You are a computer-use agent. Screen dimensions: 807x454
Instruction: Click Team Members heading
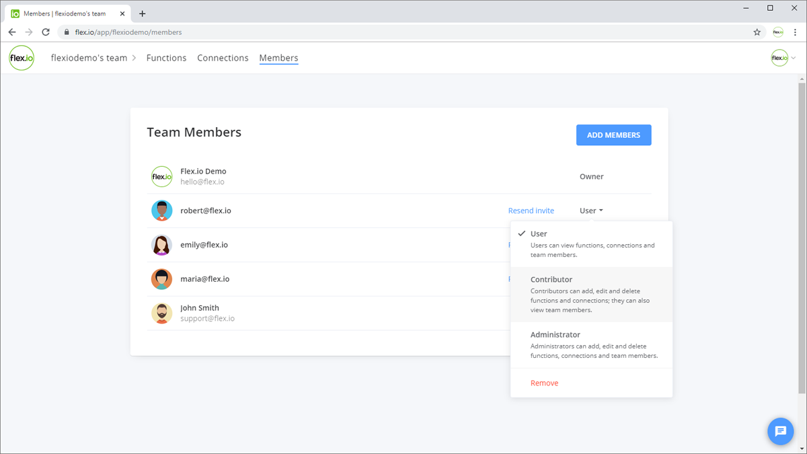pos(194,133)
